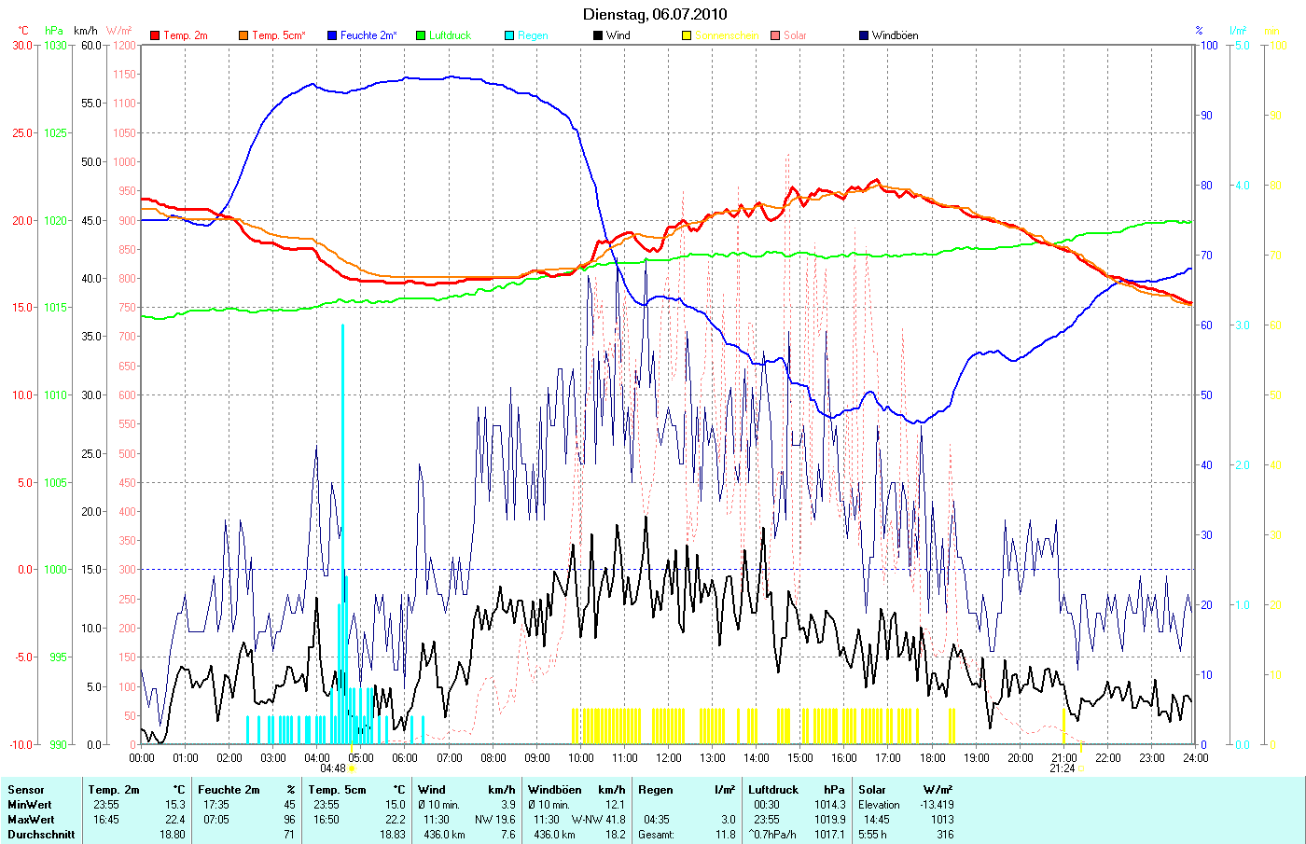
Task: Click the Regen column header in the table
Action: coord(656,790)
